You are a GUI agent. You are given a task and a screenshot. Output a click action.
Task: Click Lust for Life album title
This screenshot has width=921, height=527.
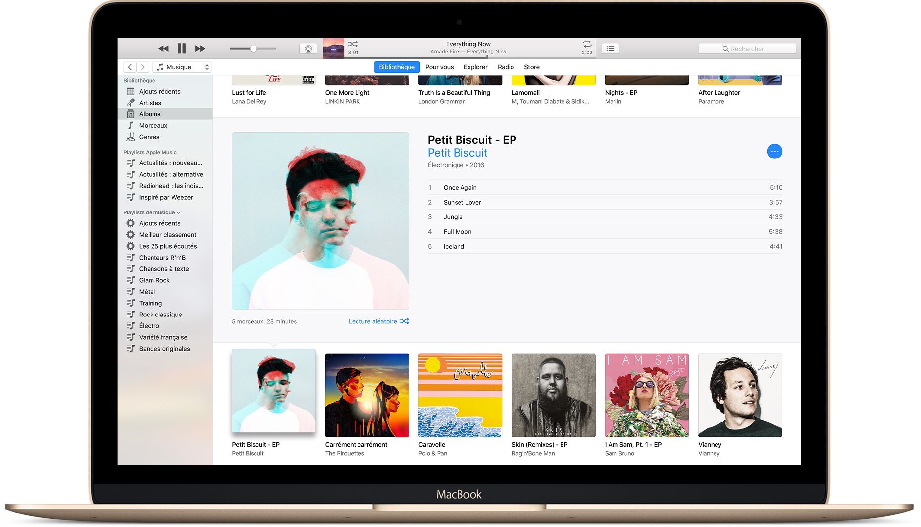coord(249,93)
